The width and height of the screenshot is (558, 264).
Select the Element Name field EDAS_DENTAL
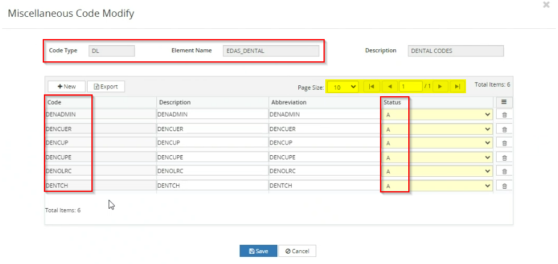point(271,51)
